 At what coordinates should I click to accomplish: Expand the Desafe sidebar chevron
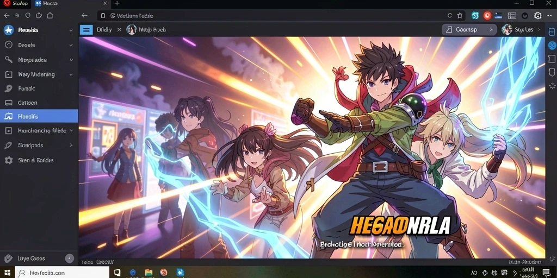(71, 45)
